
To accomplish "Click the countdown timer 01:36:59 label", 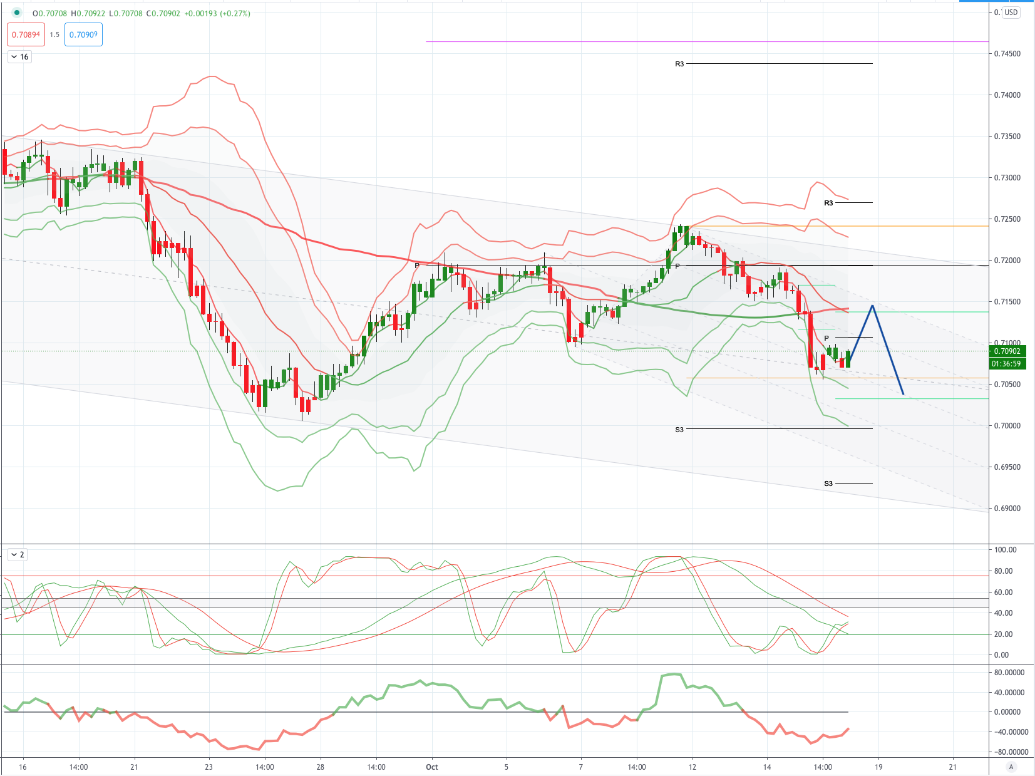I will point(1007,364).
